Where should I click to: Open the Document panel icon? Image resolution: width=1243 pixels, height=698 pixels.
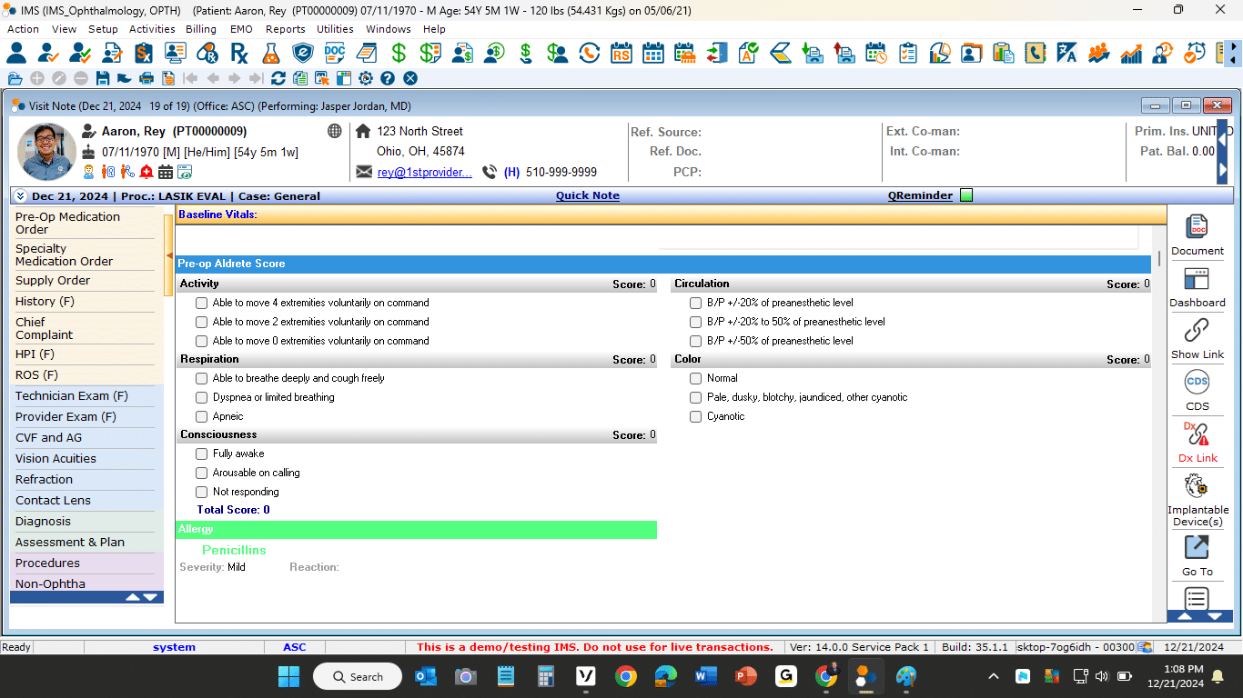(x=1197, y=227)
